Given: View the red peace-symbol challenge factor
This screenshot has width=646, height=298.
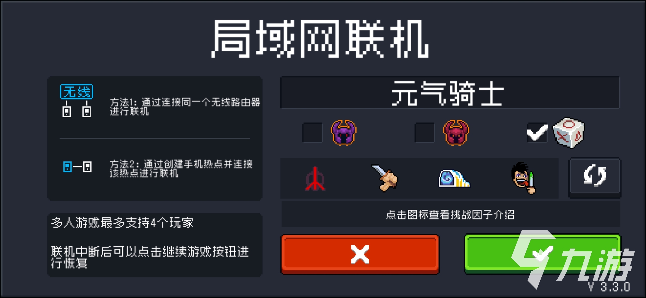Looking at the screenshot, I should (x=315, y=179).
